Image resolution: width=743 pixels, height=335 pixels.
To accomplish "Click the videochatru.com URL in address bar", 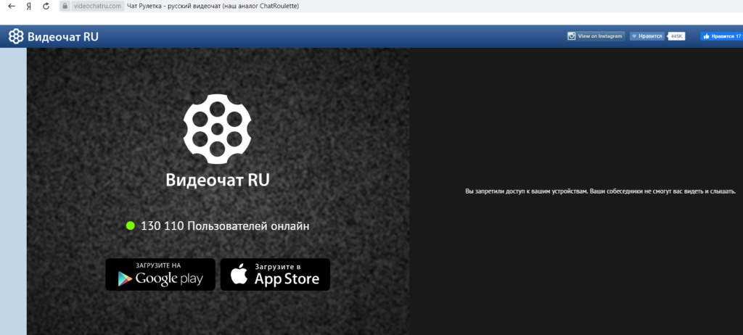I will click(x=97, y=6).
